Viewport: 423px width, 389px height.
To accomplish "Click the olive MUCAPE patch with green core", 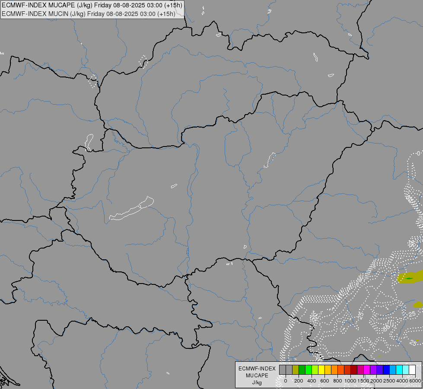I will [x=410, y=278].
